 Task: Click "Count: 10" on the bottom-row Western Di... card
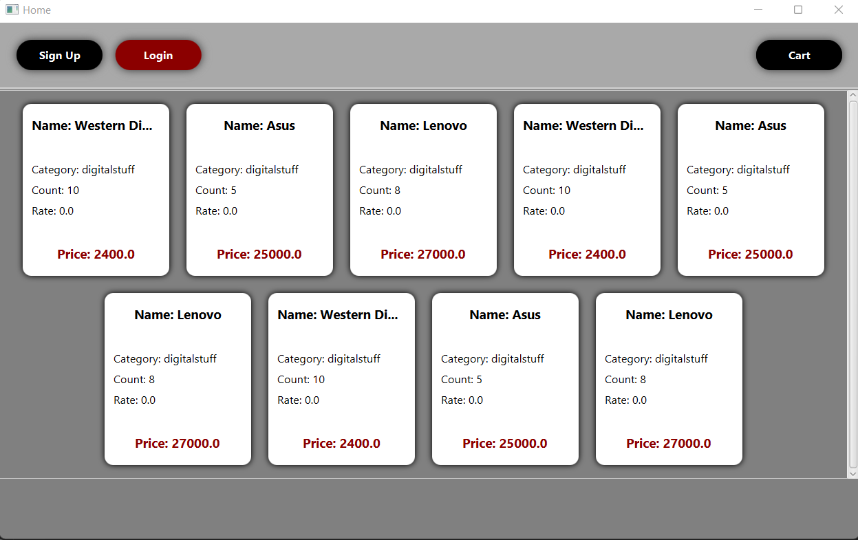click(x=301, y=380)
